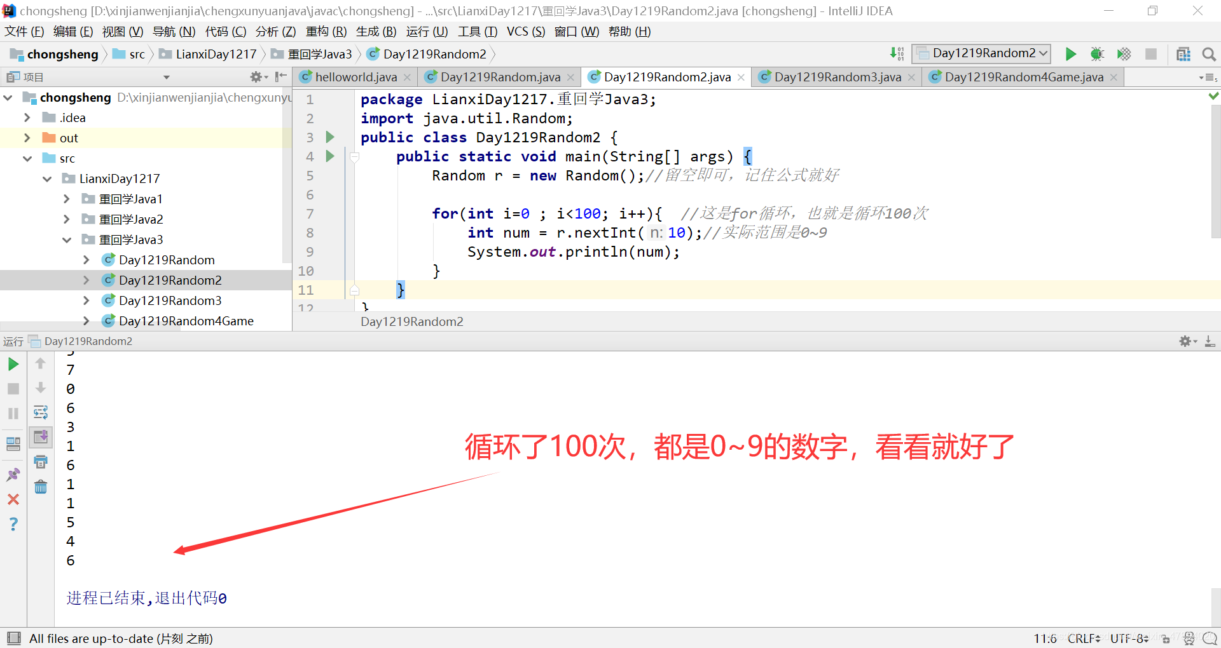This screenshot has width=1221, height=648.
Task: Pin the run console tab
Action: click(13, 473)
